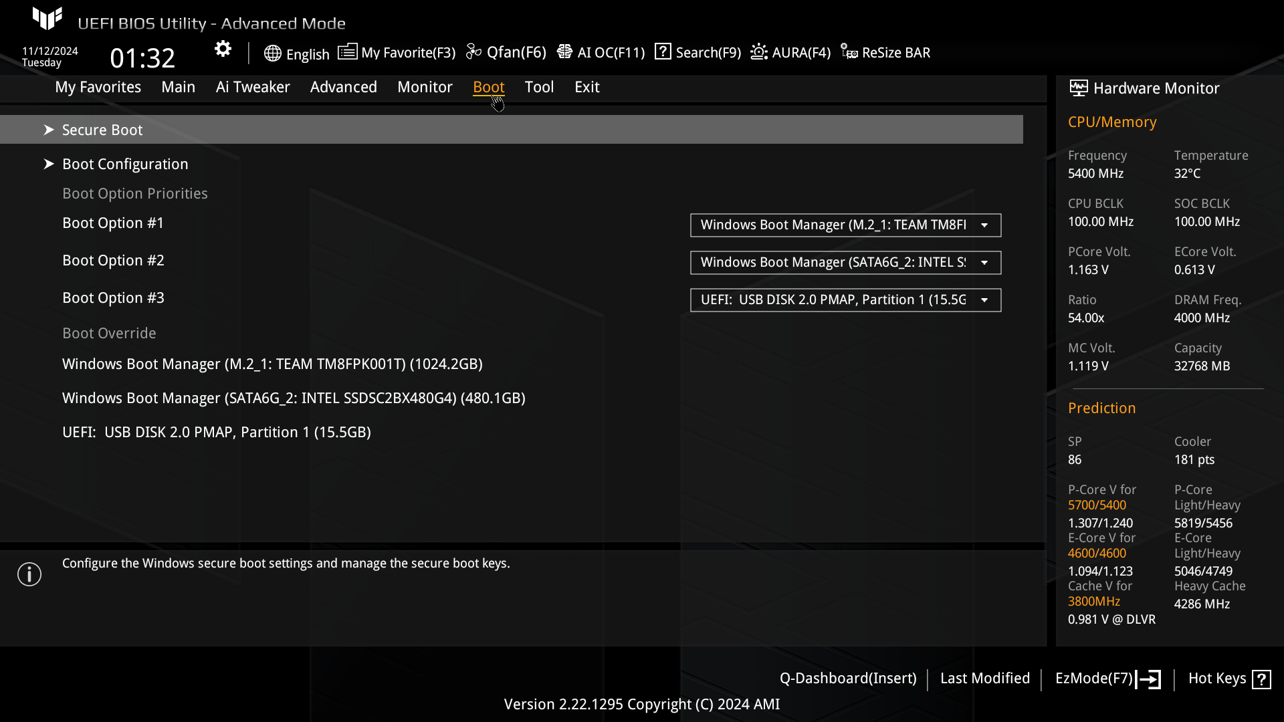
Task: Boot override from USB DISK 2.0 PMAP
Action: (x=216, y=432)
